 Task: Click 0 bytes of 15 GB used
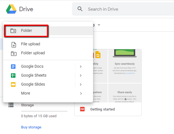pyautogui.click(x=39, y=116)
